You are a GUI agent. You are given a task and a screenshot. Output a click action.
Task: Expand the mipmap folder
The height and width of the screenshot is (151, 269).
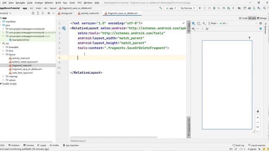[x=3, y=76]
